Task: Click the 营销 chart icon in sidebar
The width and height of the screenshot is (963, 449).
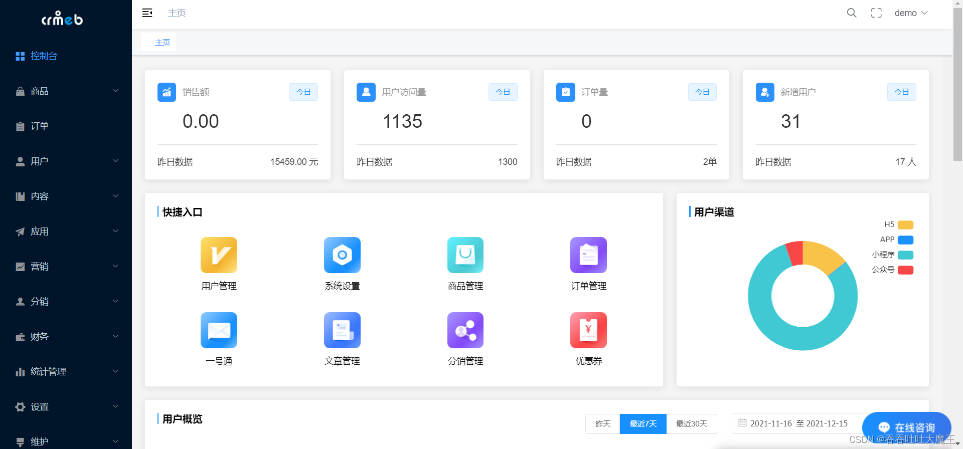Action: click(x=20, y=267)
